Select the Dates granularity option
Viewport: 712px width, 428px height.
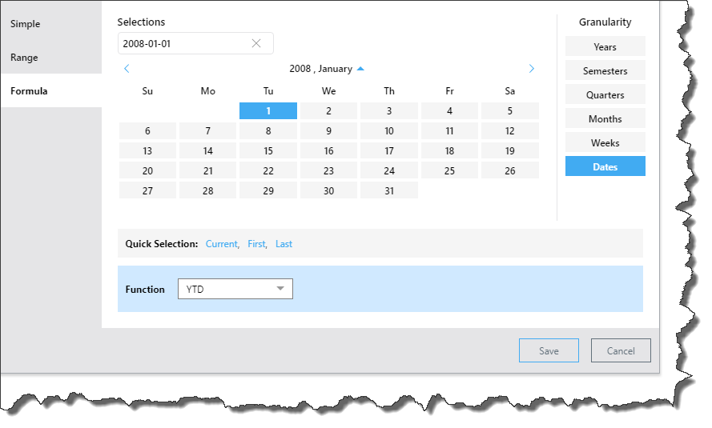click(x=605, y=166)
